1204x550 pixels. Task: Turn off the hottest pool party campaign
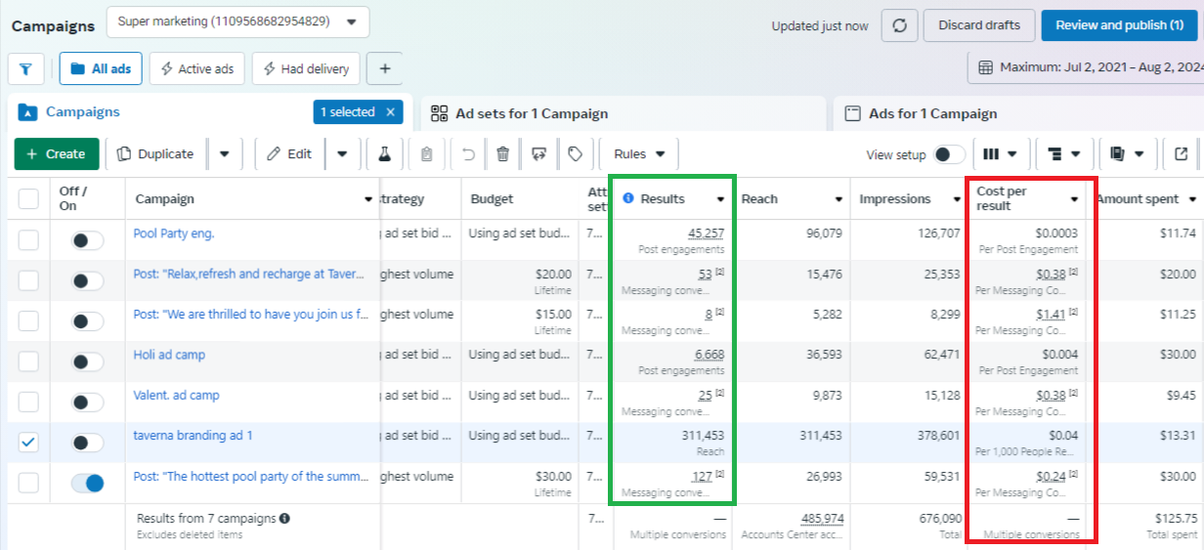tap(87, 483)
